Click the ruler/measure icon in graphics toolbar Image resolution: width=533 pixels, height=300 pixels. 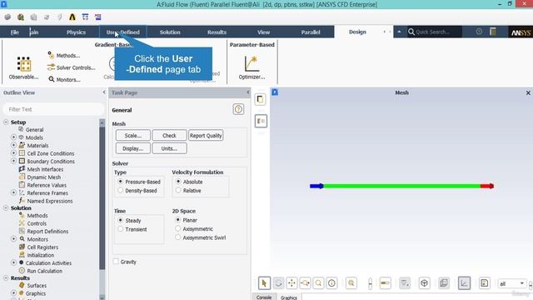385,283
